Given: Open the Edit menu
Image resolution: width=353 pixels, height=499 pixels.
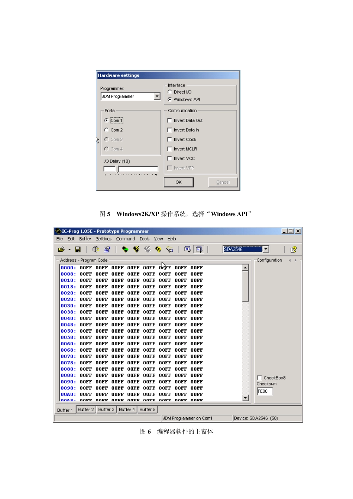Looking at the screenshot, I should pos(71,239).
